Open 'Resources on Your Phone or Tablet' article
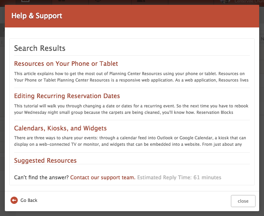The width and height of the screenshot is (264, 216). [66, 64]
